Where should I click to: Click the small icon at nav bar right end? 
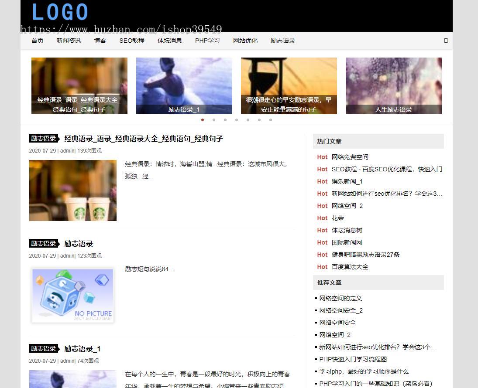[446, 41]
